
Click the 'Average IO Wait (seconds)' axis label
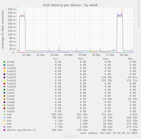click(3, 29)
